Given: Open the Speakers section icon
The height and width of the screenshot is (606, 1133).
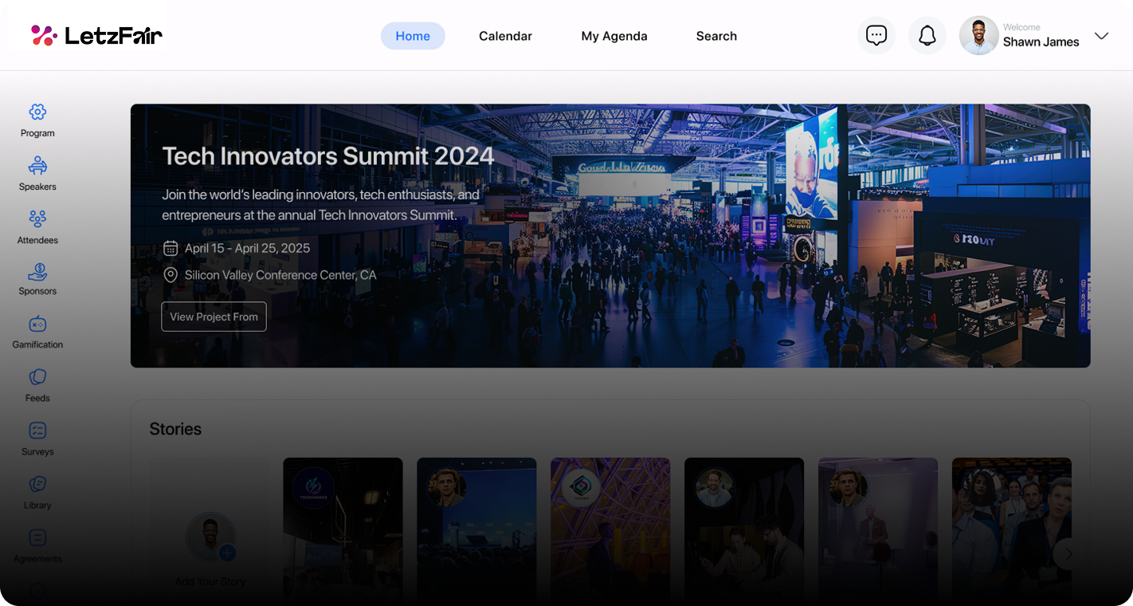Looking at the screenshot, I should 37,166.
